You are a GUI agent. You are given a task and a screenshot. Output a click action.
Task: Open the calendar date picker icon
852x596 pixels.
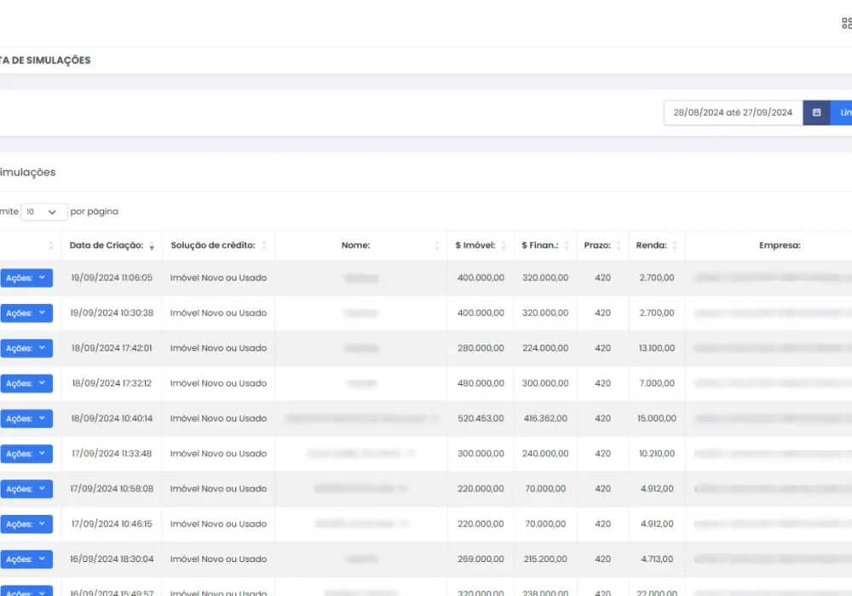point(816,112)
